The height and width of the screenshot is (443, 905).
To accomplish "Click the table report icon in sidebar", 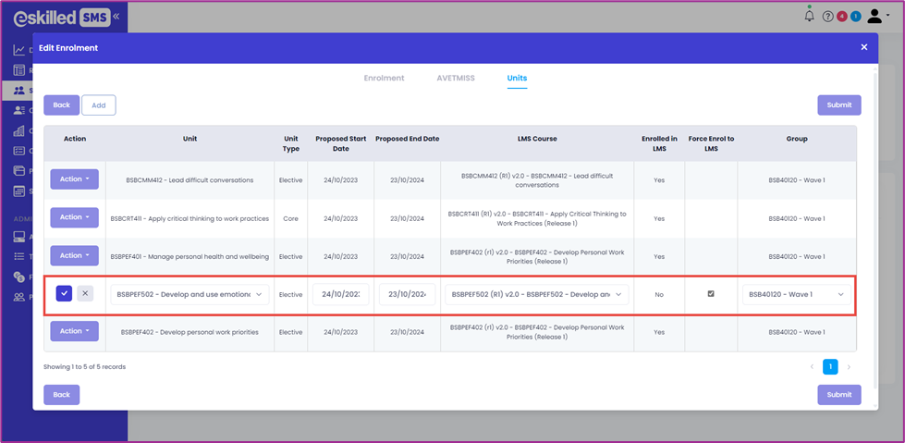I will point(19,70).
